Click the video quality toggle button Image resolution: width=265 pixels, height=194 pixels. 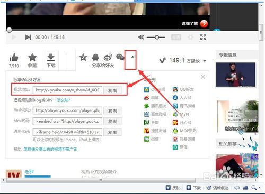click(176, 37)
